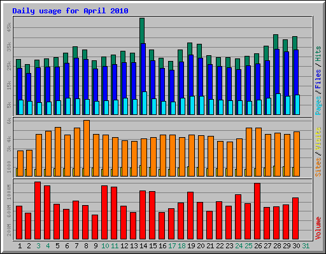Click the red 'Volume' legend label
This screenshot has width=326, height=254.
tap(318, 228)
